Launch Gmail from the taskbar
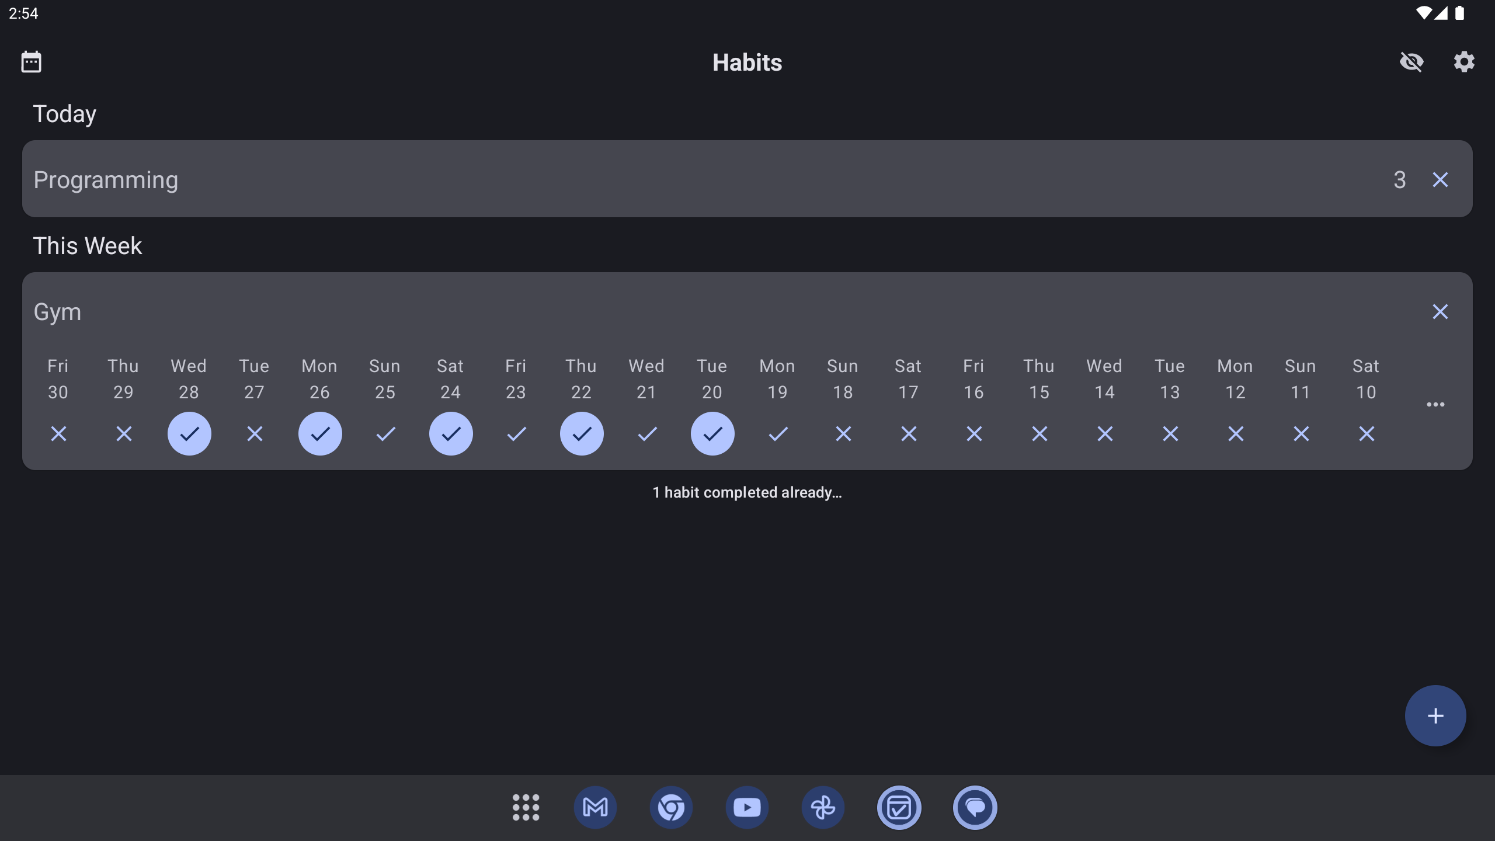Viewport: 1495px width, 841px height. point(595,807)
